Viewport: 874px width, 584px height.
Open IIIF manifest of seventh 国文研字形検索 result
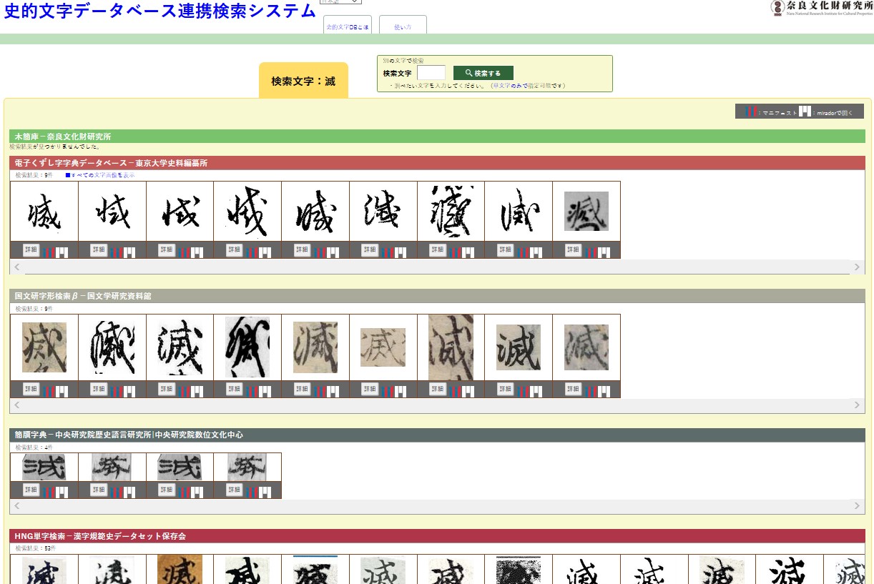click(456, 392)
